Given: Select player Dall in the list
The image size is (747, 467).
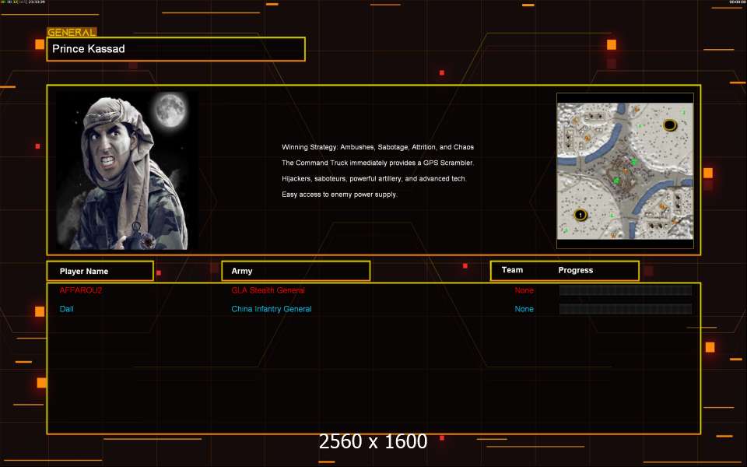Looking at the screenshot, I should pos(67,309).
